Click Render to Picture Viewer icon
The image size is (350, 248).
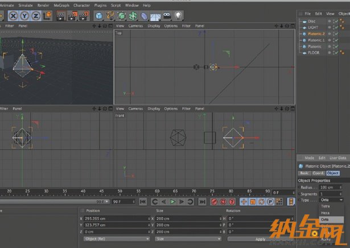click(x=72, y=16)
